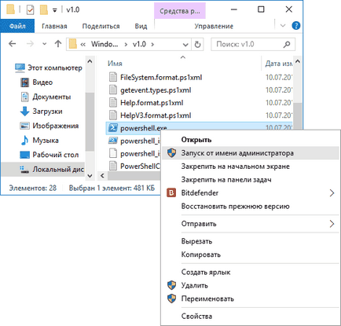Screen dimensions: 341x326
Task: Open Bitdefender submenu in context menu
Action: click(250, 193)
